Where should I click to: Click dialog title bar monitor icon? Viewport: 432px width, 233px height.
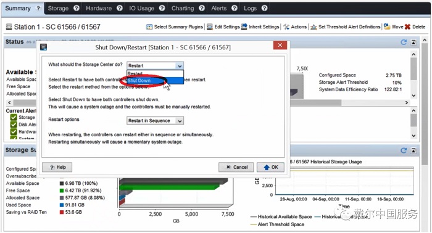43,47
